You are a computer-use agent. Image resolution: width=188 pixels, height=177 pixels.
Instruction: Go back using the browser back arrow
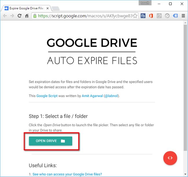(5, 16)
